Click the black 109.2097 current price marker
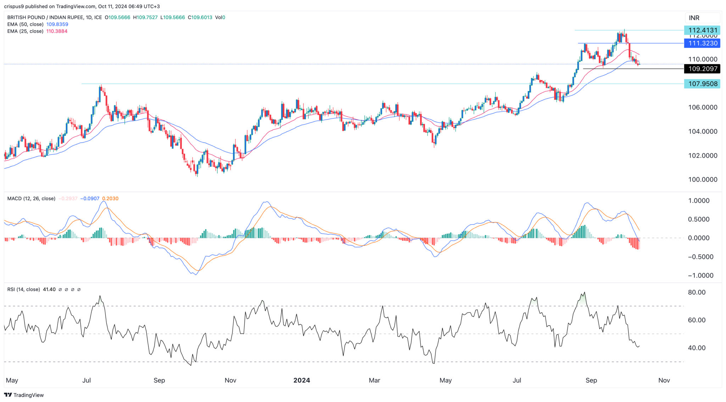The height and width of the screenshot is (402, 726). click(x=702, y=69)
